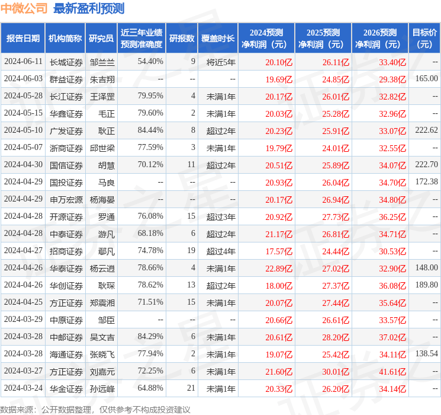Select the 中泰证券 cell
Image resolution: width=441 pixels, height=415 pixels.
click(x=66, y=234)
